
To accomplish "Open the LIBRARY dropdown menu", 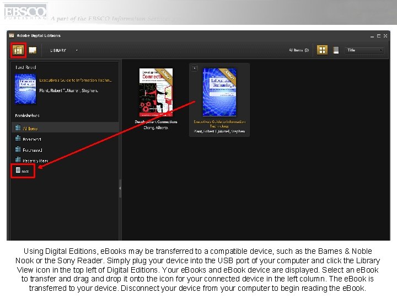I will point(64,50).
